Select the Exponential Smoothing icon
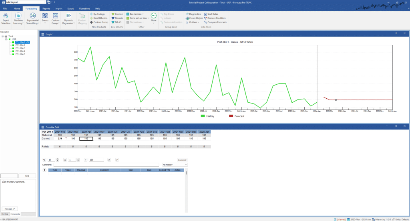Screen dimensions: 410x221 point(32,16)
